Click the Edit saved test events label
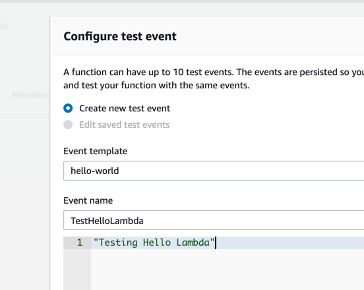The image size is (364, 290). point(125,125)
